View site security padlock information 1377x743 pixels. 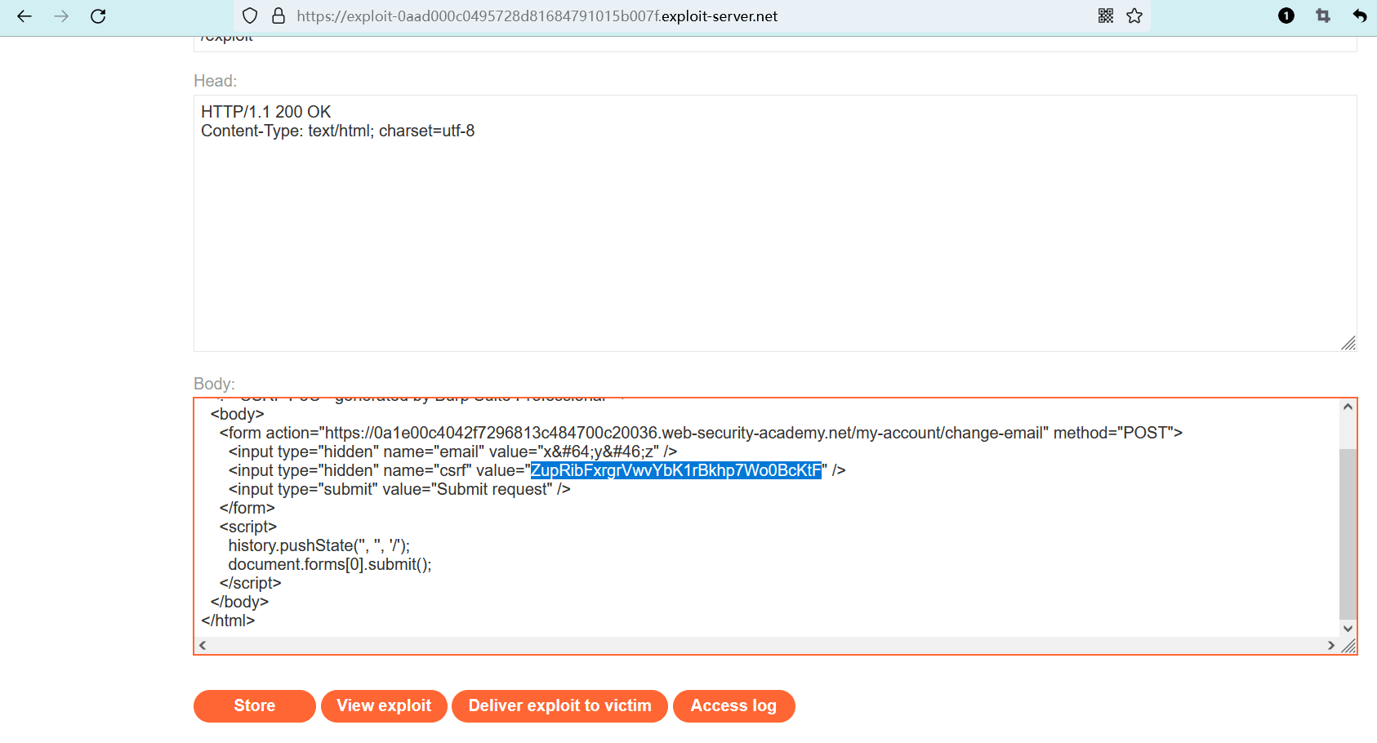pos(279,16)
